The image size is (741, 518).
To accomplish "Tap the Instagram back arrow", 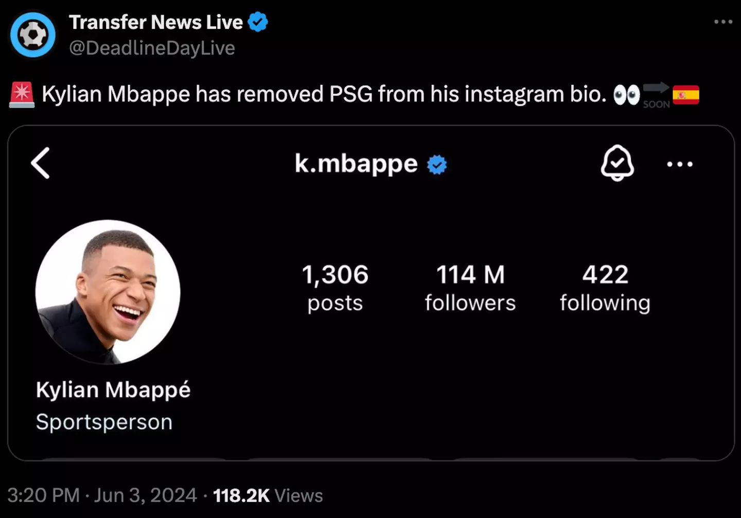I will tap(41, 163).
